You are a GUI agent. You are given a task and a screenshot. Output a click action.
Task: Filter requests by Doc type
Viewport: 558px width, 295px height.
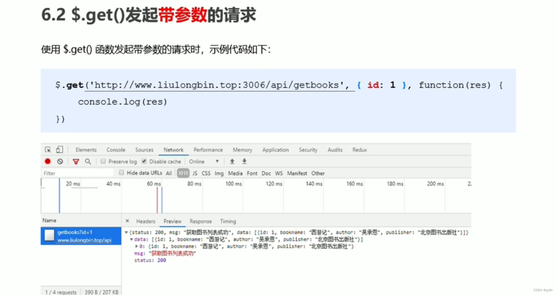pyautogui.click(x=266, y=173)
